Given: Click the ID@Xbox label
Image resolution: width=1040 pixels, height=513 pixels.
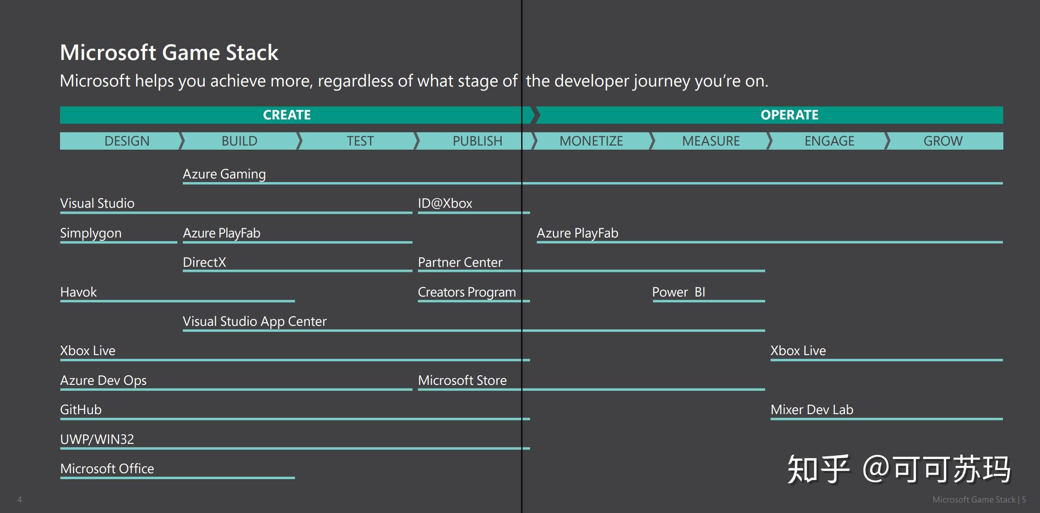Looking at the screenshot, I should (445, 203).
